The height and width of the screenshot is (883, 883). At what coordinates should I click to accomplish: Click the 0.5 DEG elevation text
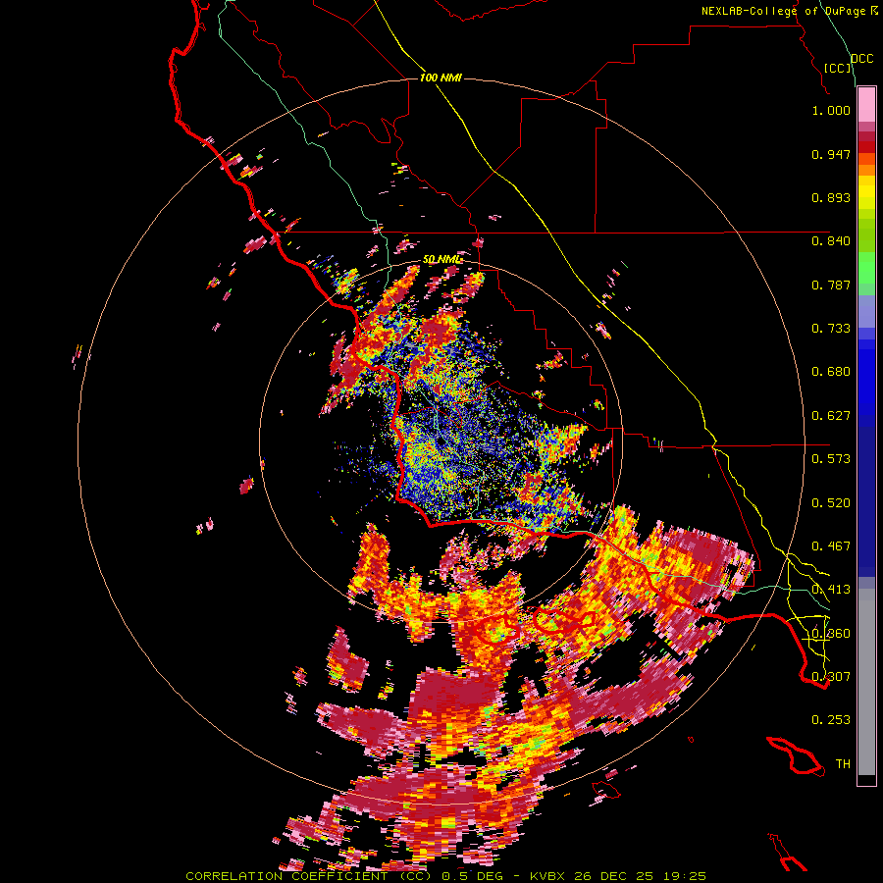474,876
